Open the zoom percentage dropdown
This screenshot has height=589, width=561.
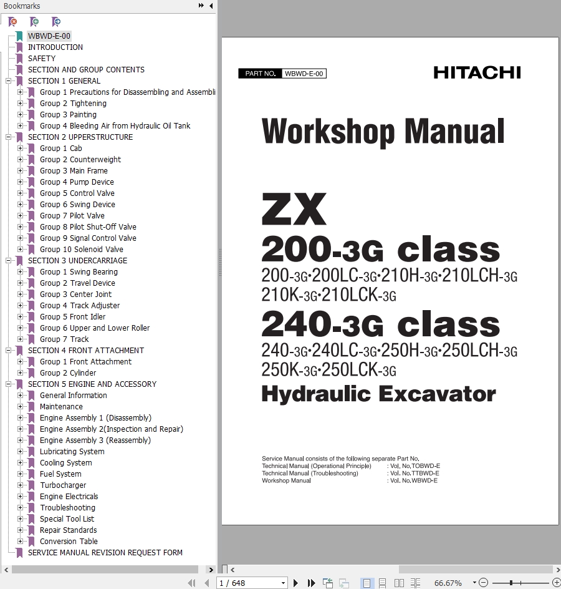(474, 583)
